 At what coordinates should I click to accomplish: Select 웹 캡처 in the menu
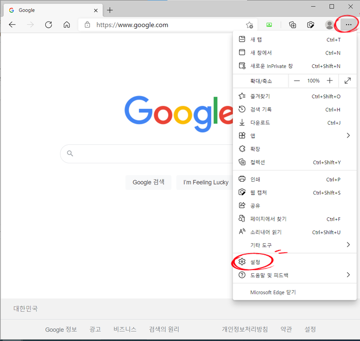295,193
